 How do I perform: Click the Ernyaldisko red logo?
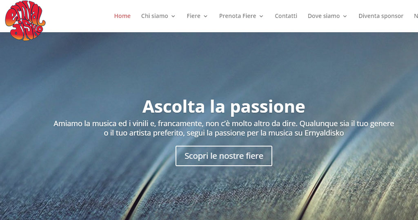(25, 21)
